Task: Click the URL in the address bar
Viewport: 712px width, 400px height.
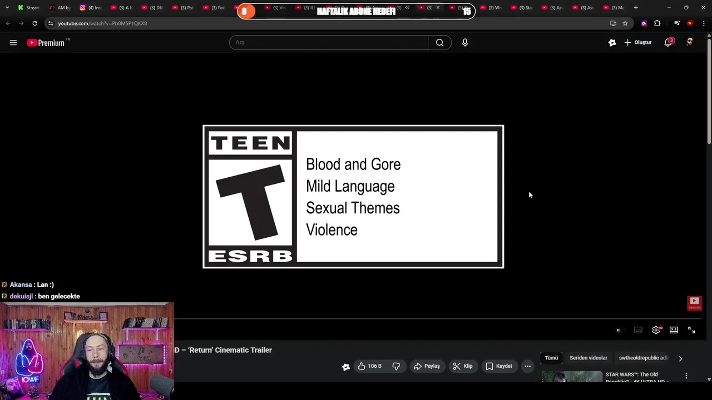Action: [x=102, y=23]
